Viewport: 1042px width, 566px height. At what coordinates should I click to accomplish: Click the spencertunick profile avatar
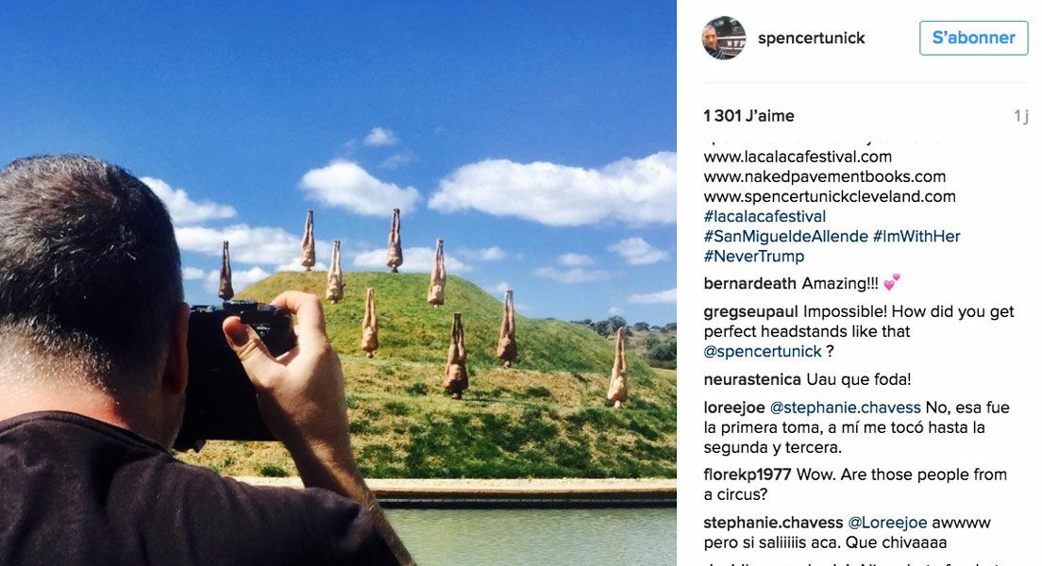pos(724,38)
